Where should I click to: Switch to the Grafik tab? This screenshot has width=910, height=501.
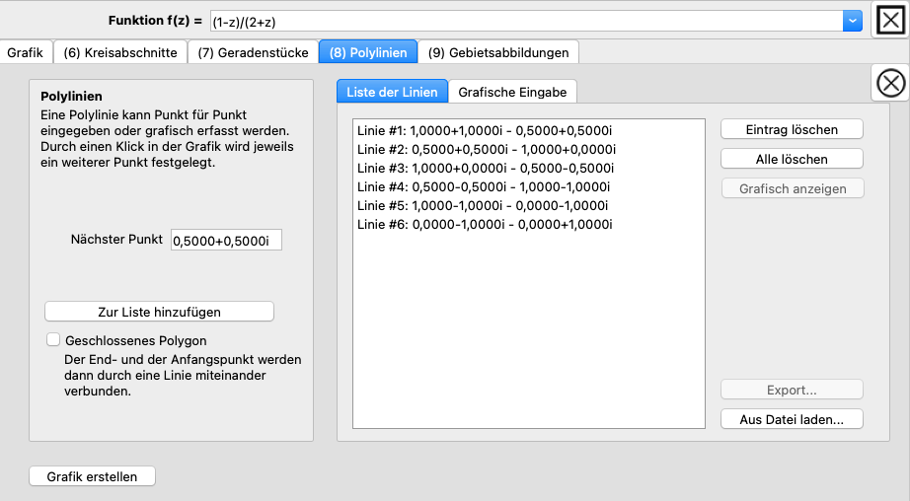25,52
